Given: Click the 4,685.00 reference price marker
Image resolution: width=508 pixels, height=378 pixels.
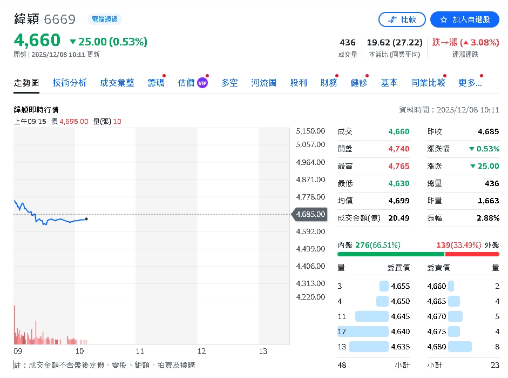Looking at the screenshot, I should [x=310, y=215].
